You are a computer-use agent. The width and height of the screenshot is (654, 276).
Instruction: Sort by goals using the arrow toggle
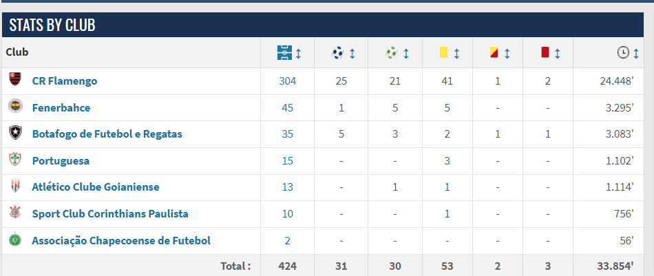click(x=352, y=53)
